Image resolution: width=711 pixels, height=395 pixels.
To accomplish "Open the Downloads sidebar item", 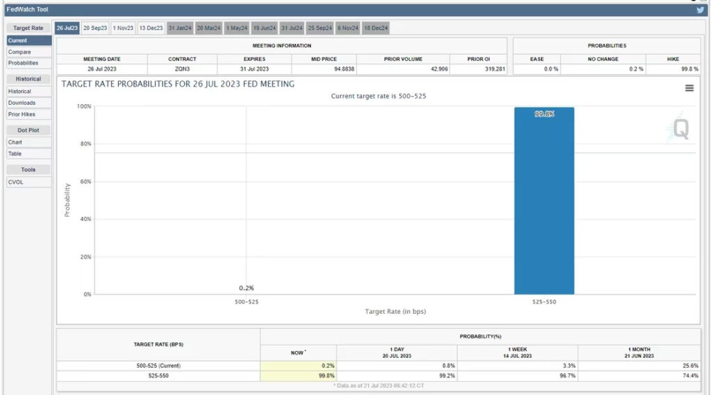I will tap(29, 103).
